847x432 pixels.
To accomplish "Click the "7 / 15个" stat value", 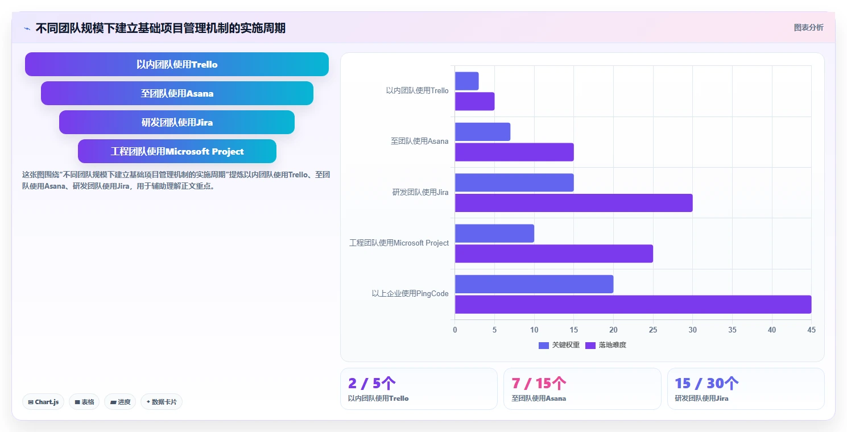I will click(x=539, y=384).
